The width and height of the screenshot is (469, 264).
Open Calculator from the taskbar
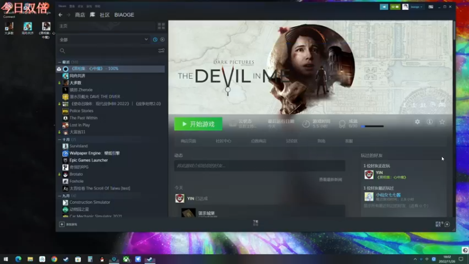tap(90, 259)
